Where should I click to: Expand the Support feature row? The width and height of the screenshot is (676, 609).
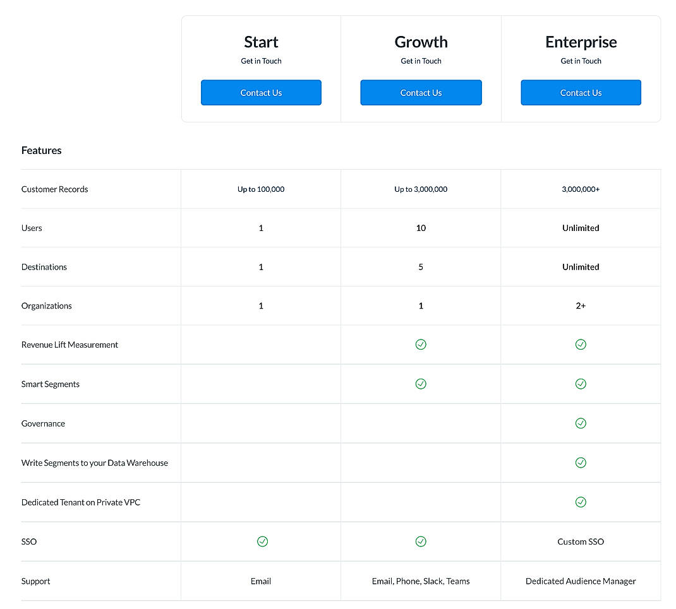[x=35, y=581]
